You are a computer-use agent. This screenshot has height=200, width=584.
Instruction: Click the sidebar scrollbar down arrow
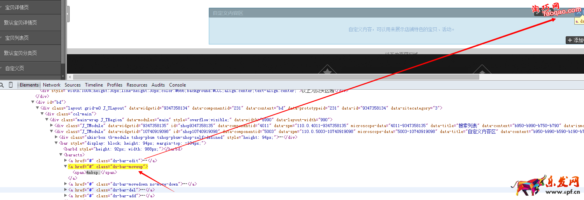click(63, 77)
